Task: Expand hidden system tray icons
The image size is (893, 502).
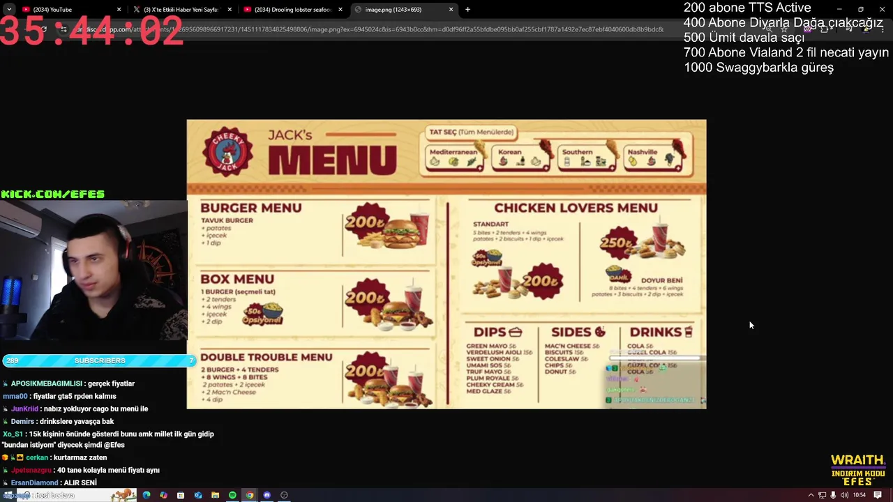Action: tap(811, 495)
